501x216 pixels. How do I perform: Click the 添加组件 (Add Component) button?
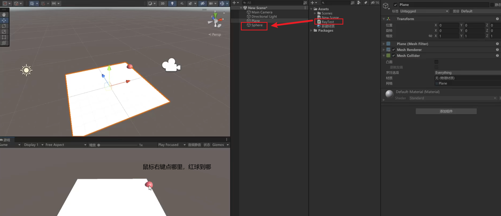point(446,111)
